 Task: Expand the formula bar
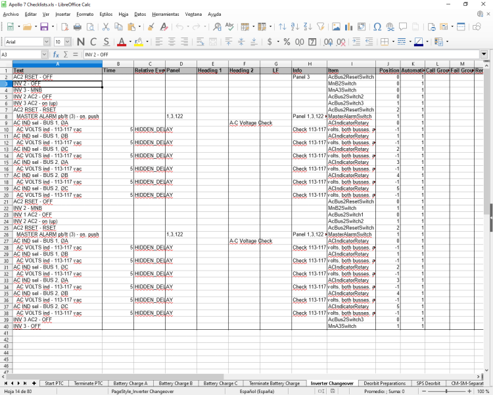click(x=484, y=55)
